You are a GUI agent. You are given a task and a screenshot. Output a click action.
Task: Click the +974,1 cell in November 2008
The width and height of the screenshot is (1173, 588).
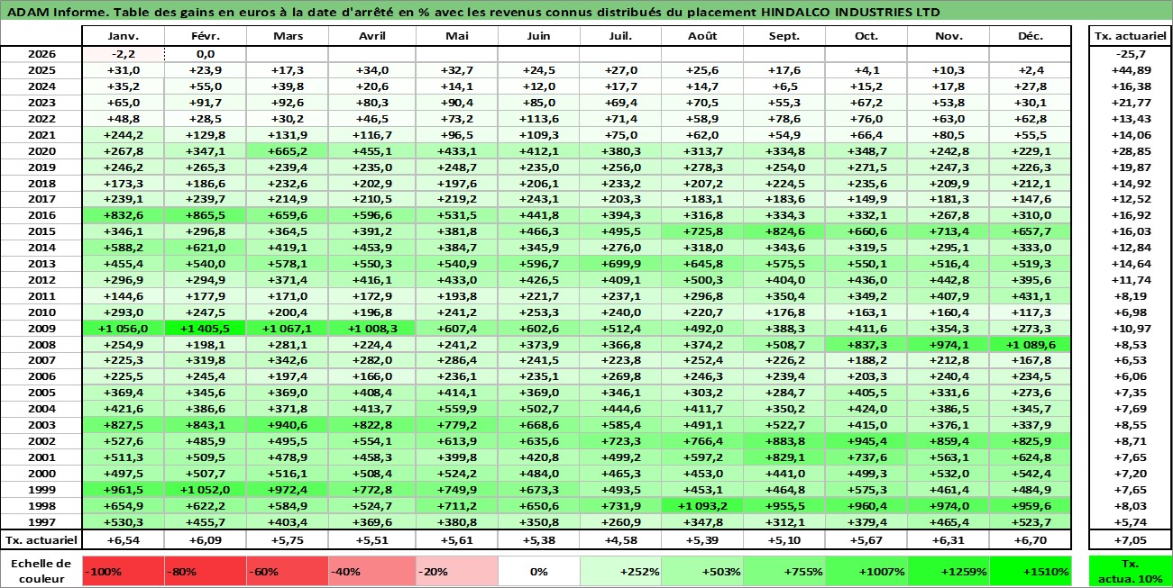click(948, 345)
